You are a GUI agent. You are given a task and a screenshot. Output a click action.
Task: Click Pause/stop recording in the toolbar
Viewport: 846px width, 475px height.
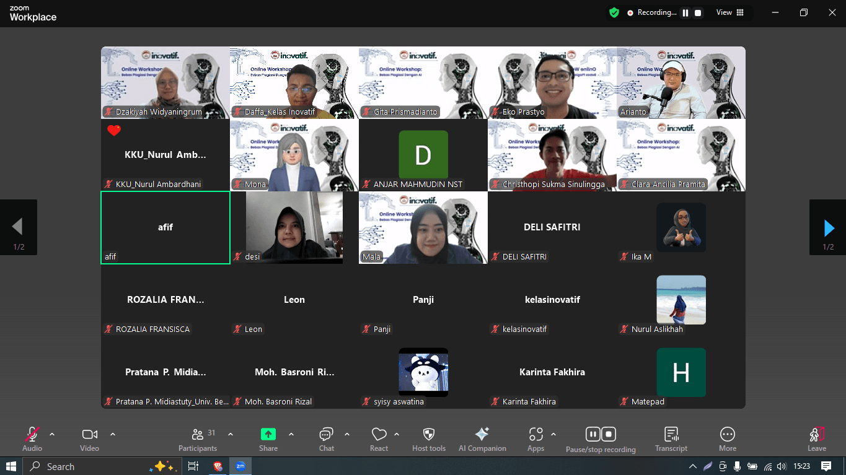click(x=601, y=434)
